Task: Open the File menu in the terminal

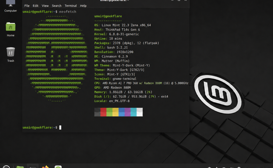Action: coord(27,6)
